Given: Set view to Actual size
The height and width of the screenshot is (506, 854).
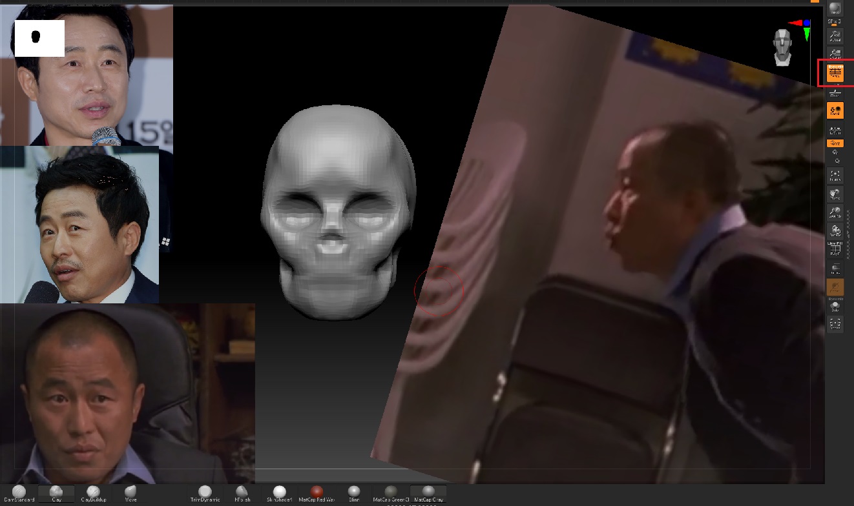Looking at the screenshot, I should [835, 35].
